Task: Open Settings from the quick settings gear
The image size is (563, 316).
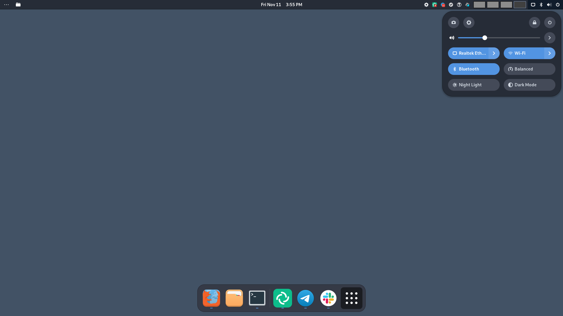Action: pyautogui.click(x=469, y=23)
